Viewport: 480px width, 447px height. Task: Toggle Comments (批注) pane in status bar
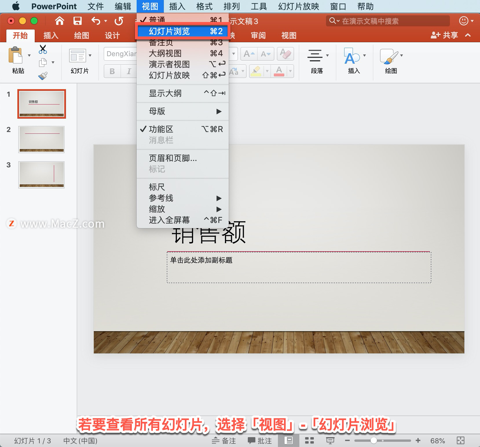[x=260, y=440]
